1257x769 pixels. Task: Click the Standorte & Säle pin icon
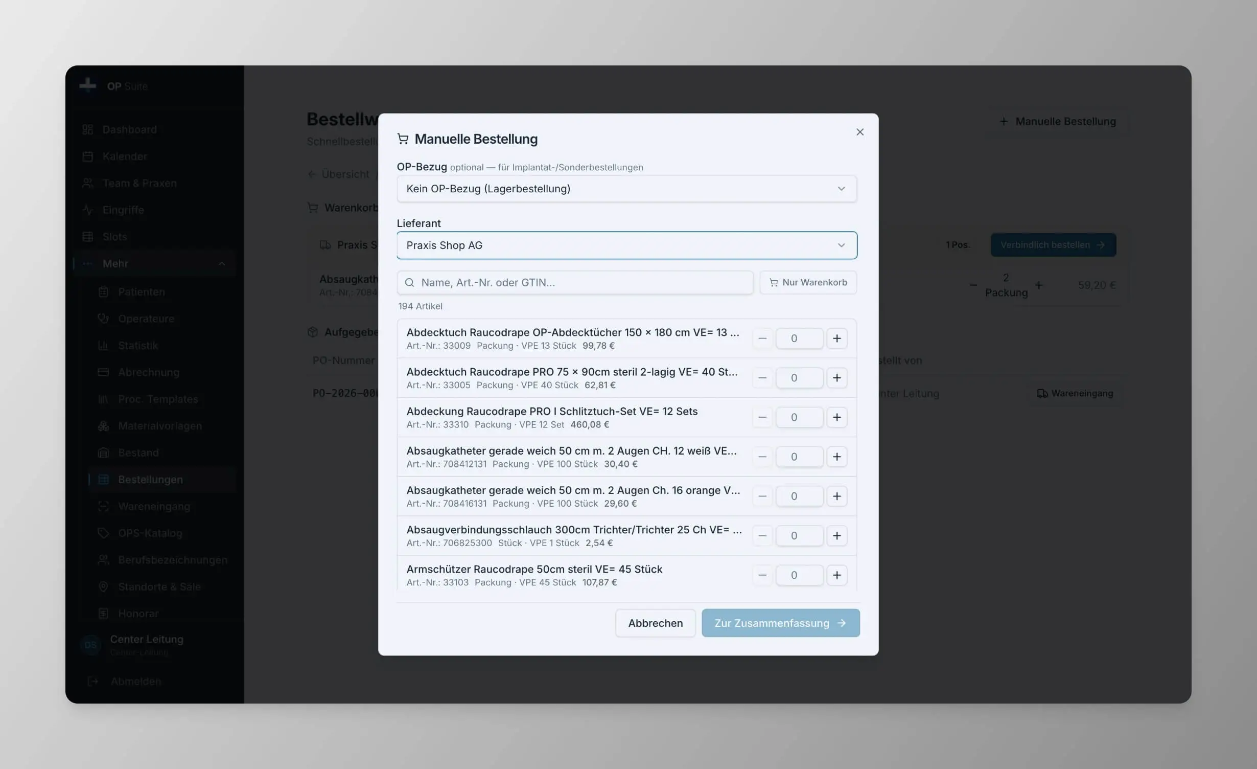tap(103, 586)
